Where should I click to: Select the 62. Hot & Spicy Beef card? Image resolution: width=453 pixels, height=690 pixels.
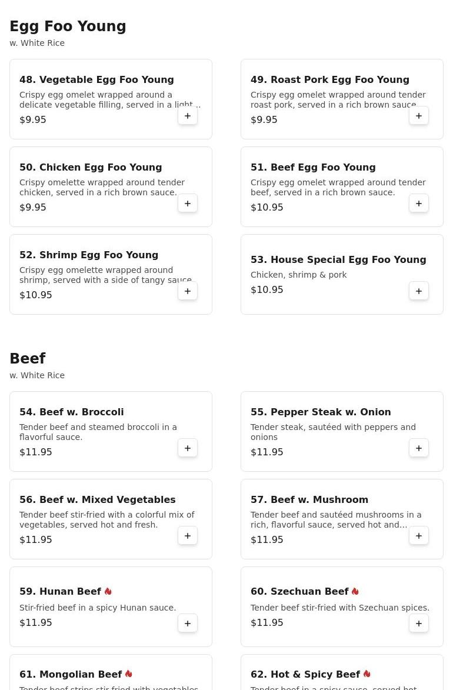click(342, 672)
